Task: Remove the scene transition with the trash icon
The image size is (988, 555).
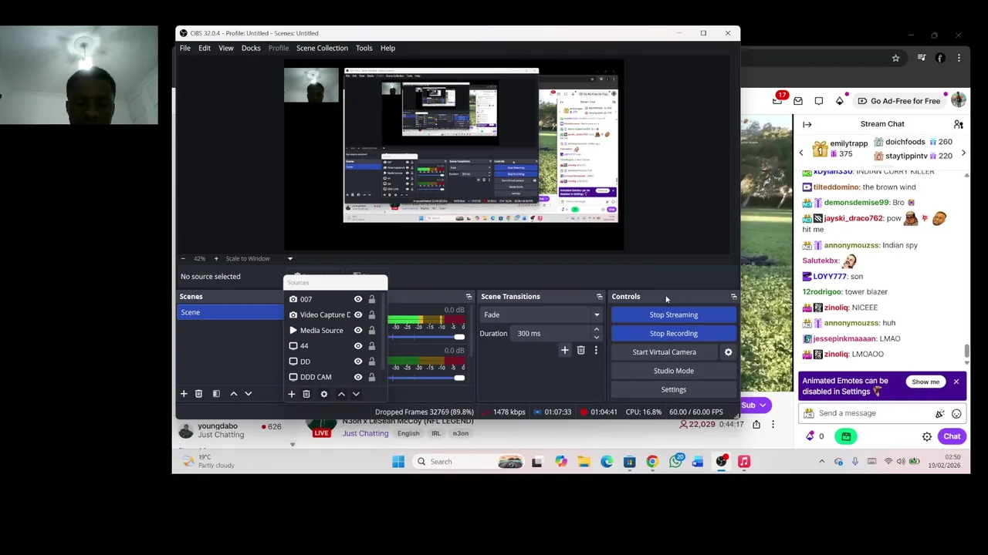Action: point(581,351)
